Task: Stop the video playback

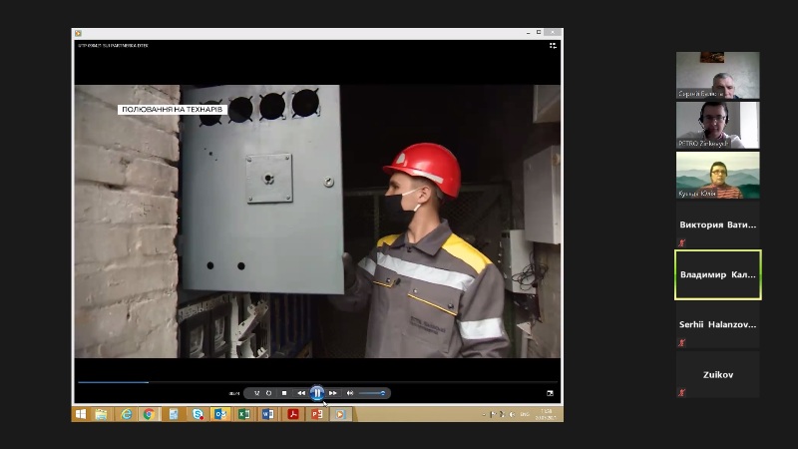Action: coord(284,393)
